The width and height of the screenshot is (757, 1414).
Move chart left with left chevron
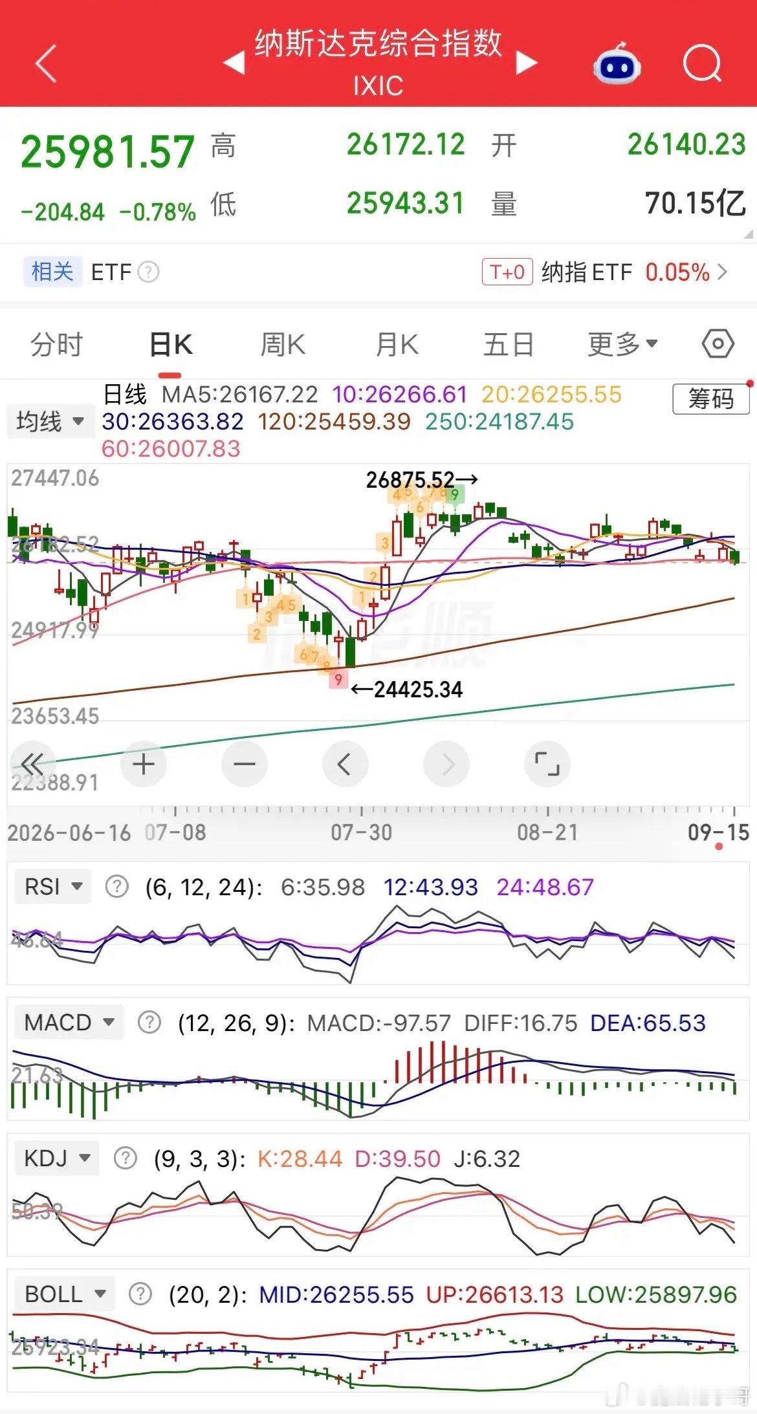[345, 765]
